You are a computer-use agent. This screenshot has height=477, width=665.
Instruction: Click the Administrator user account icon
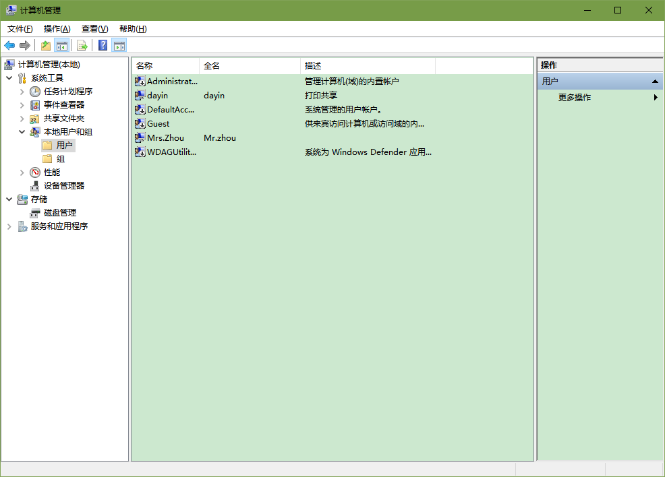tap(140, 81)
